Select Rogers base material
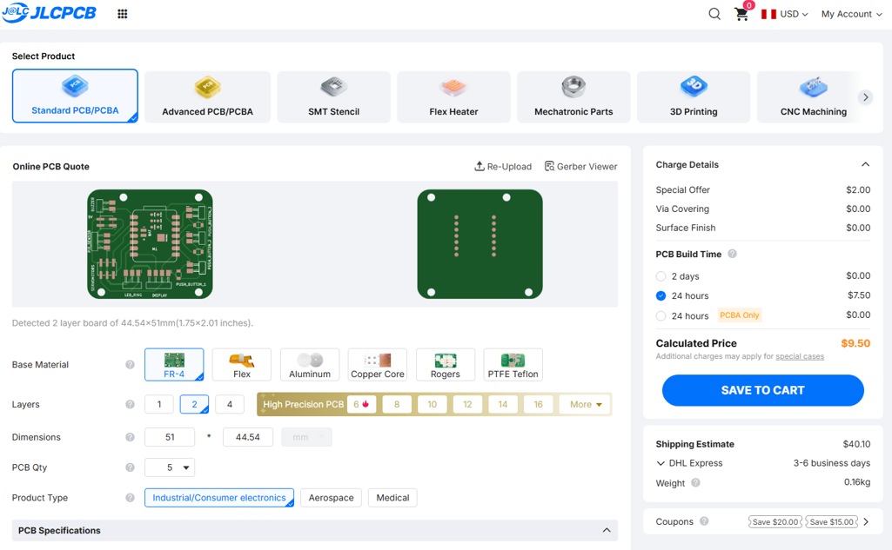The height and width of the screenshot is (550, 892). [x=446, y=364]
